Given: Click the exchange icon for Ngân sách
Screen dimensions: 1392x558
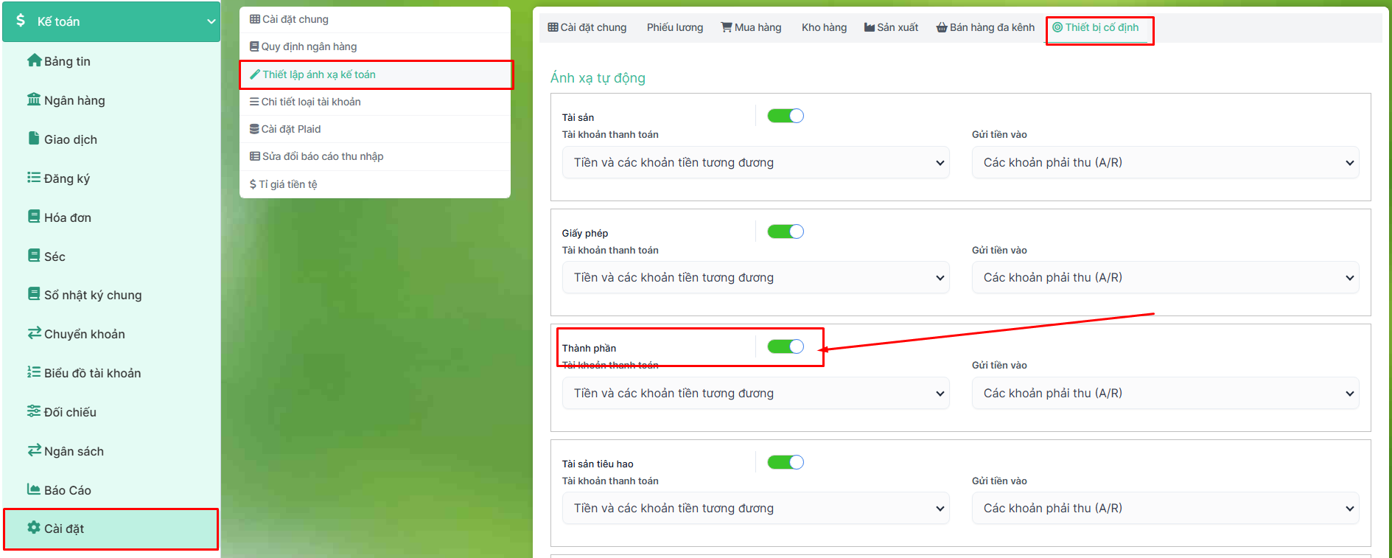Looking at the screenshot, I should 34,450.
